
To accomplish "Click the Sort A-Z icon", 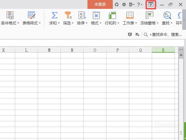I will (x=82, y=15).
